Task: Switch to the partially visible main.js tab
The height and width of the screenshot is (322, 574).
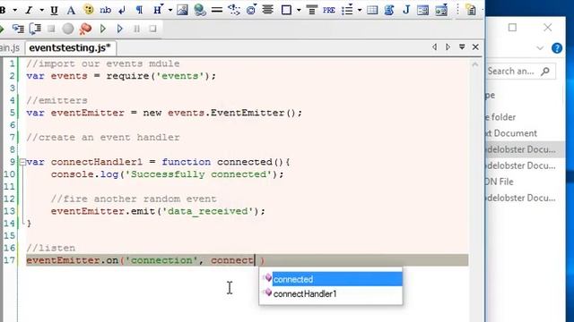Action: click(10, 47)
